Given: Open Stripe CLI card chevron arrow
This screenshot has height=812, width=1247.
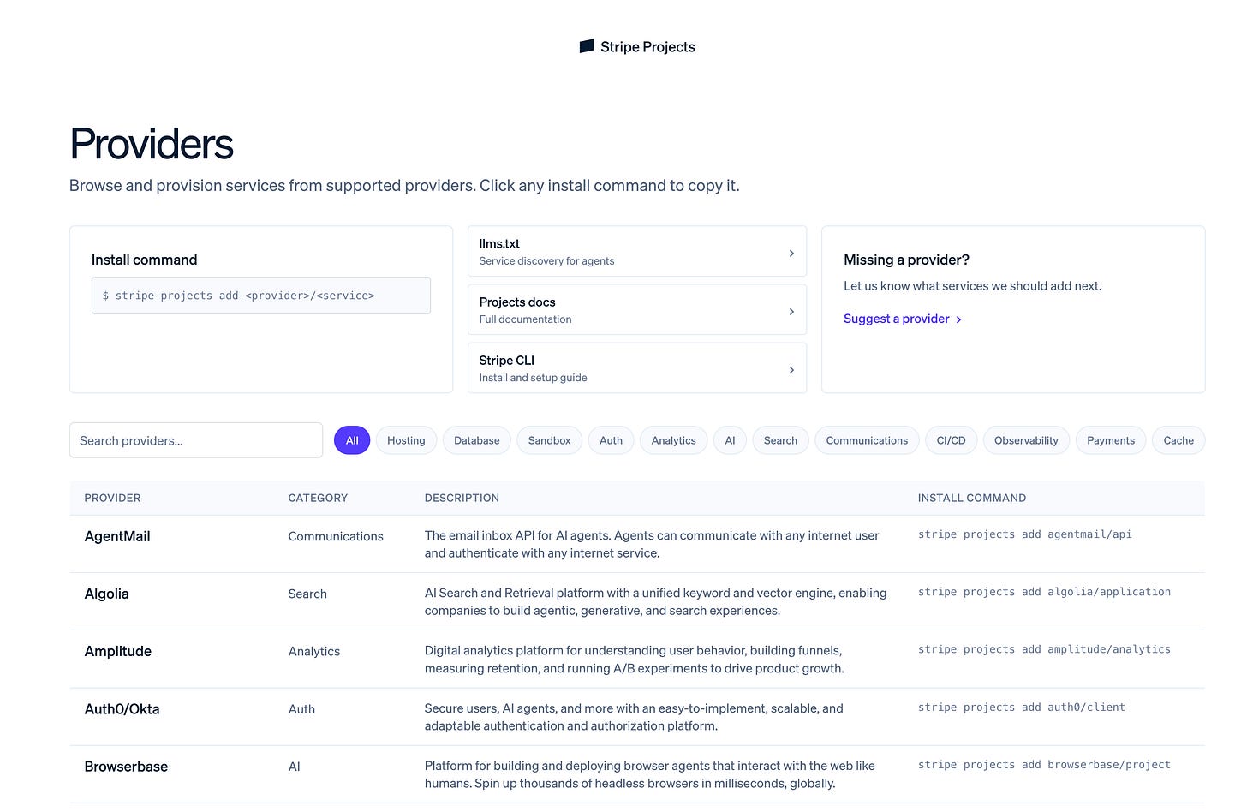Looking at the screenshot, I should [x=791, y=369].
